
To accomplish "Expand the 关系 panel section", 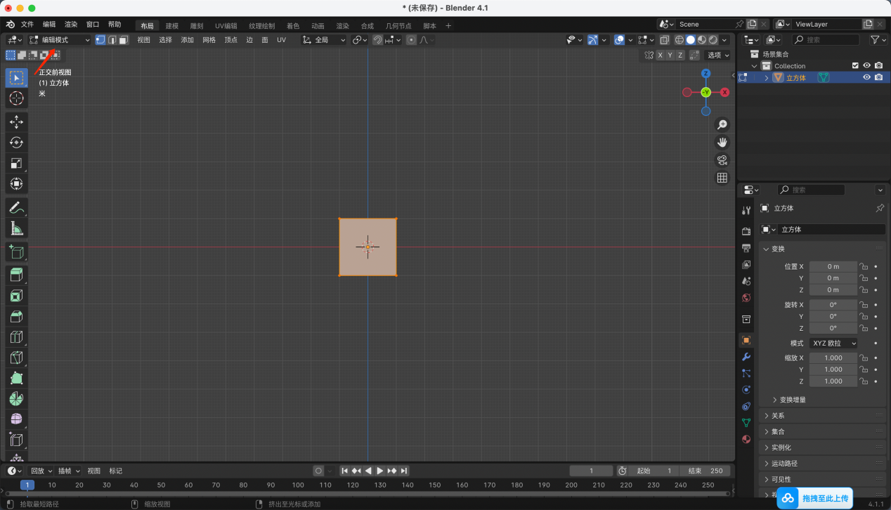I will [x=778, y=416].
